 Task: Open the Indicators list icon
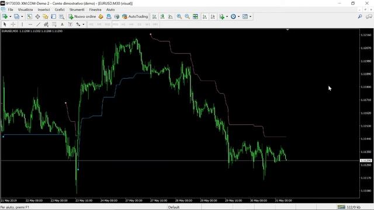(222, 16)
